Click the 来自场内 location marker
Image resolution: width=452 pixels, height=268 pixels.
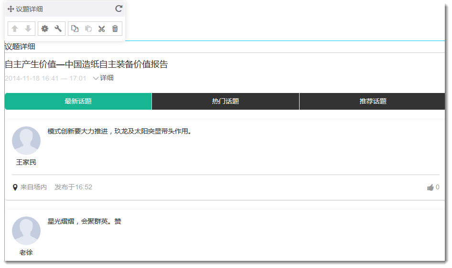point(15,187)
